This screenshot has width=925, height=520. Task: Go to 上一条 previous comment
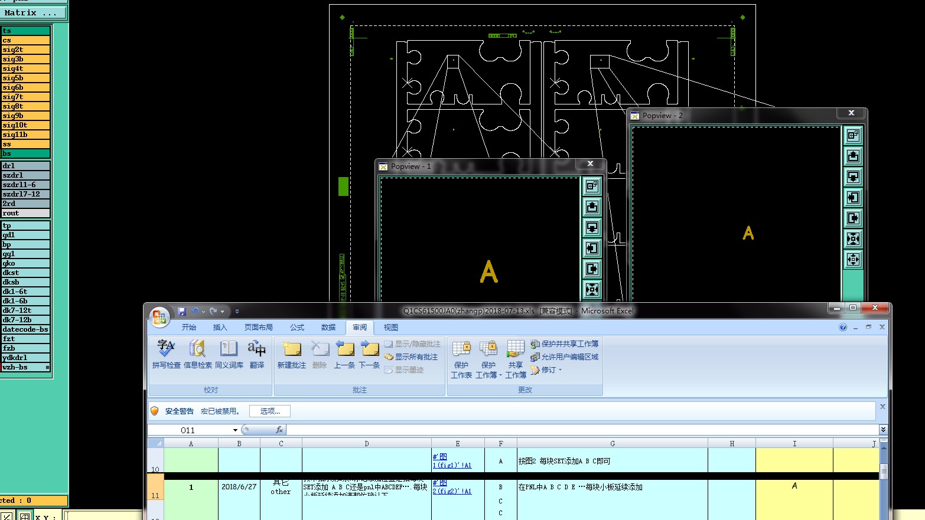pyautogui.click(x=344, y=354)
